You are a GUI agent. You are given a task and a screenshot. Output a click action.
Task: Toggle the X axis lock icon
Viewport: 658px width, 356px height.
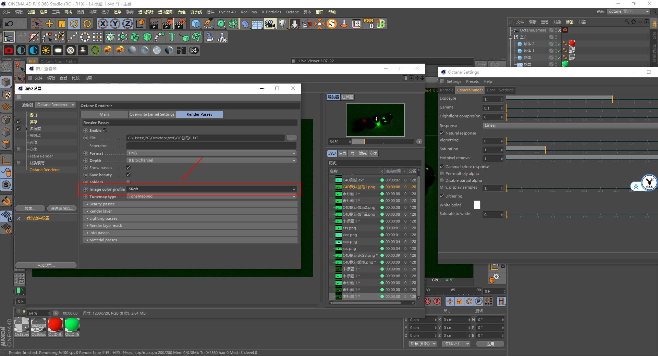(x=103, y=24)
